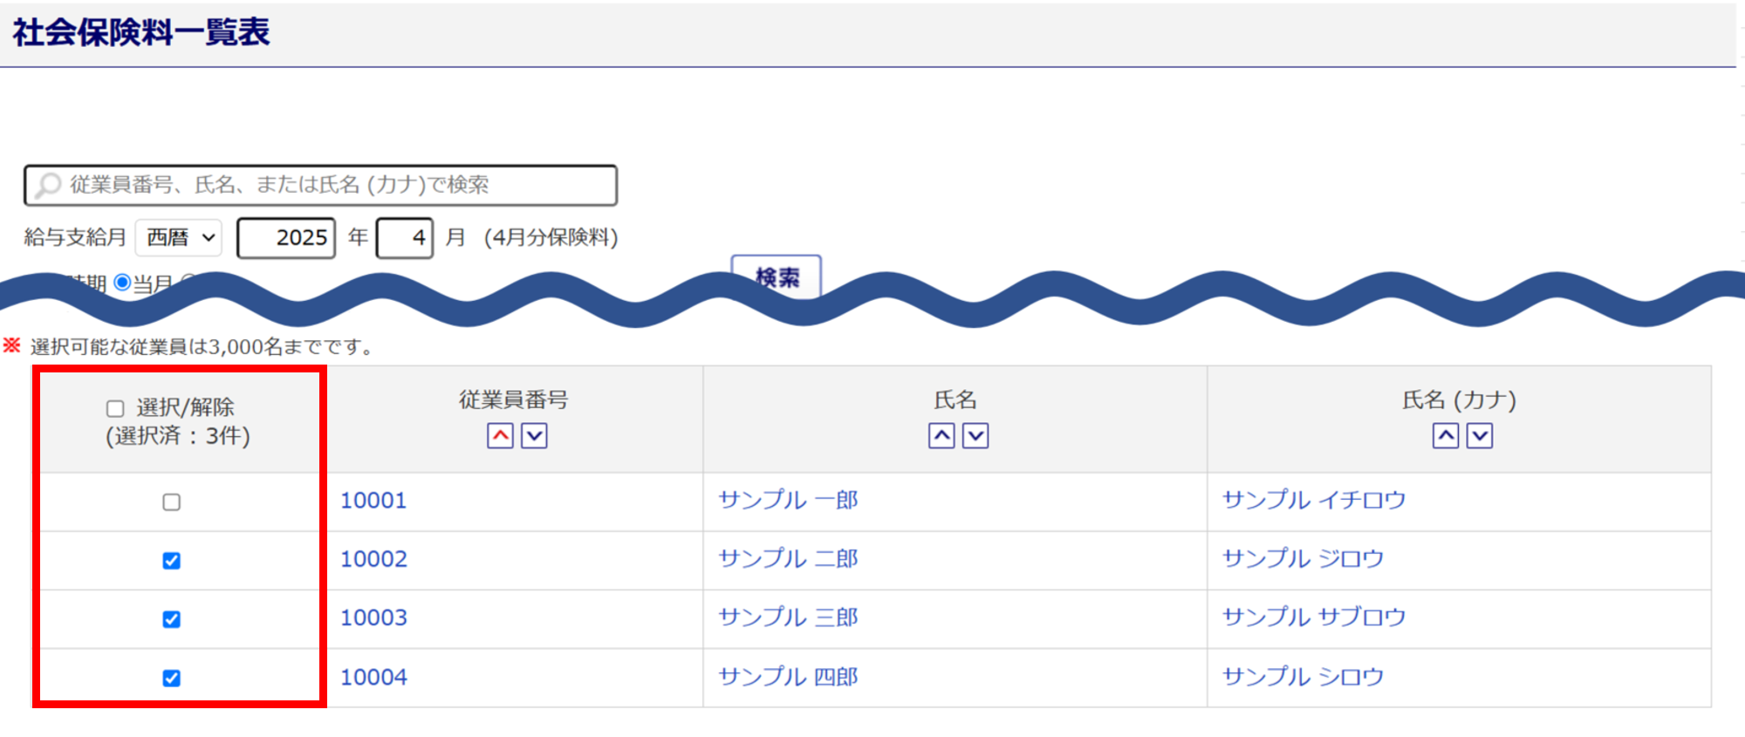Viewport: 1745px width, 737px height.
Task: Select the 当月 radio button
Action: click(x=123, y=282)
